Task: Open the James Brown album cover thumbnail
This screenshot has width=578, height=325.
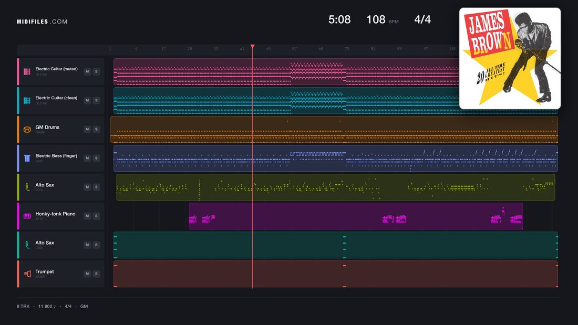Action: (510, 59)
